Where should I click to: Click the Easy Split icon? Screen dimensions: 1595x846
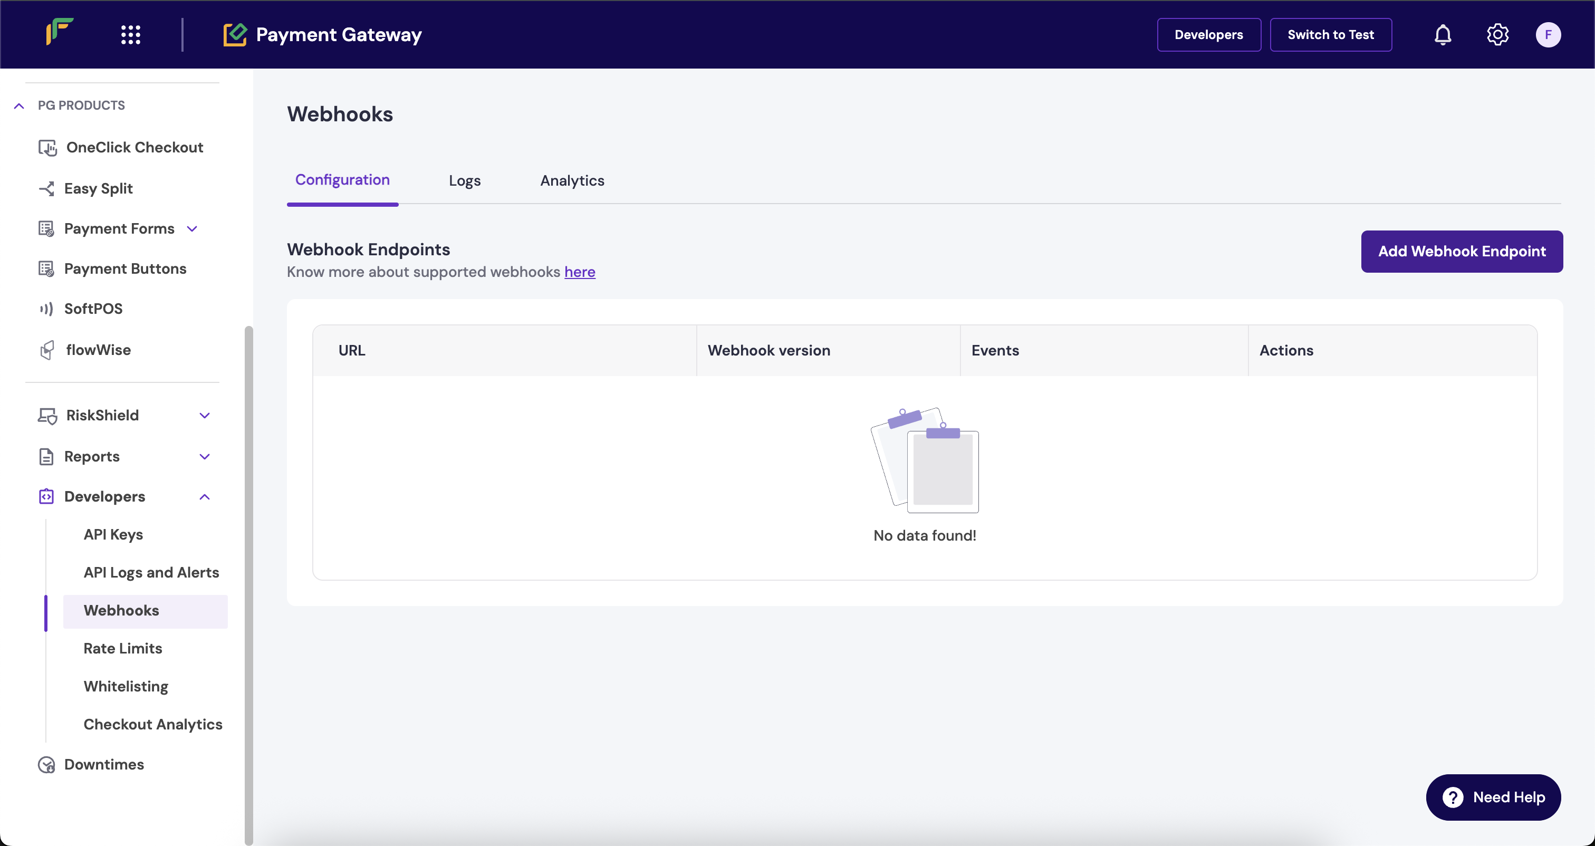click(46, 189)
